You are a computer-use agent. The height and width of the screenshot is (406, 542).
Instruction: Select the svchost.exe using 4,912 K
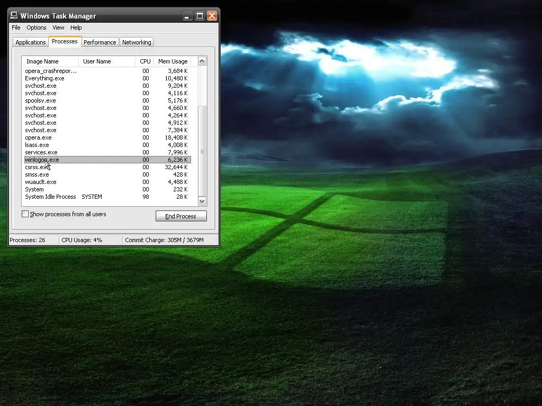pyautogui.click(x=107, y=123)
